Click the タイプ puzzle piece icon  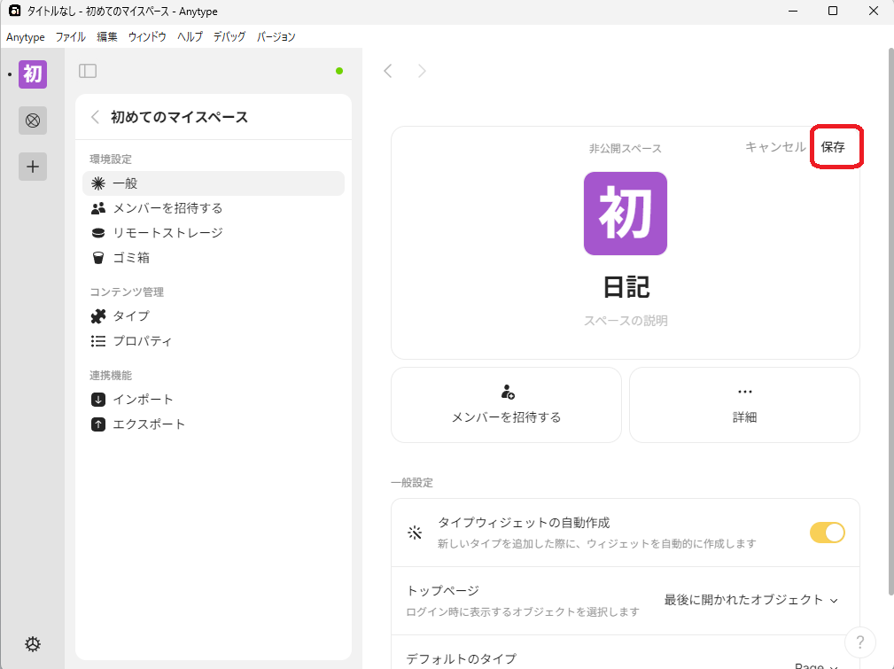98,316
